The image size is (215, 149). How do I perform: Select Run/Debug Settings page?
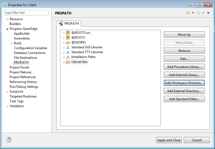pyautogui.click(x=24, y=87)
